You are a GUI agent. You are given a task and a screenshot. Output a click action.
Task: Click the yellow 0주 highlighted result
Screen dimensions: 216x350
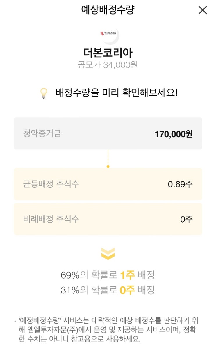click(x=127, y=290)
